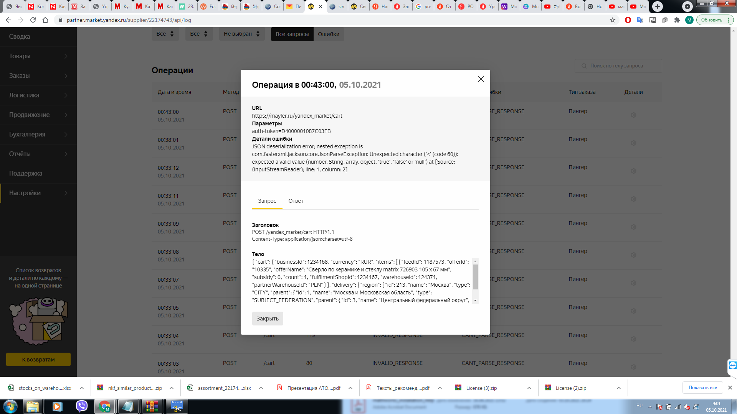737x414 pixels.
Task: Select the Ошибки filter tab
Action: click(329, 34)
